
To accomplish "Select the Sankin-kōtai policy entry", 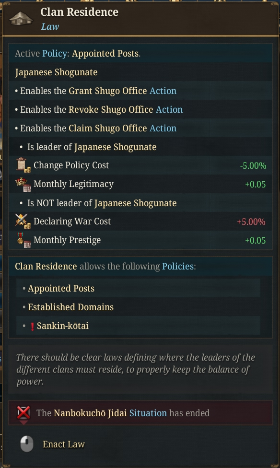I will [x=63, y=326].
